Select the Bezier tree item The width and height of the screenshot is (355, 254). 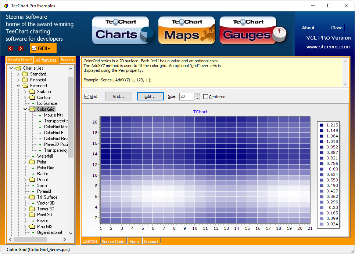(x=42, y=221)
